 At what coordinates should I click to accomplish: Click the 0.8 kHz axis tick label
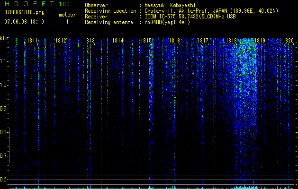[4, 132]
